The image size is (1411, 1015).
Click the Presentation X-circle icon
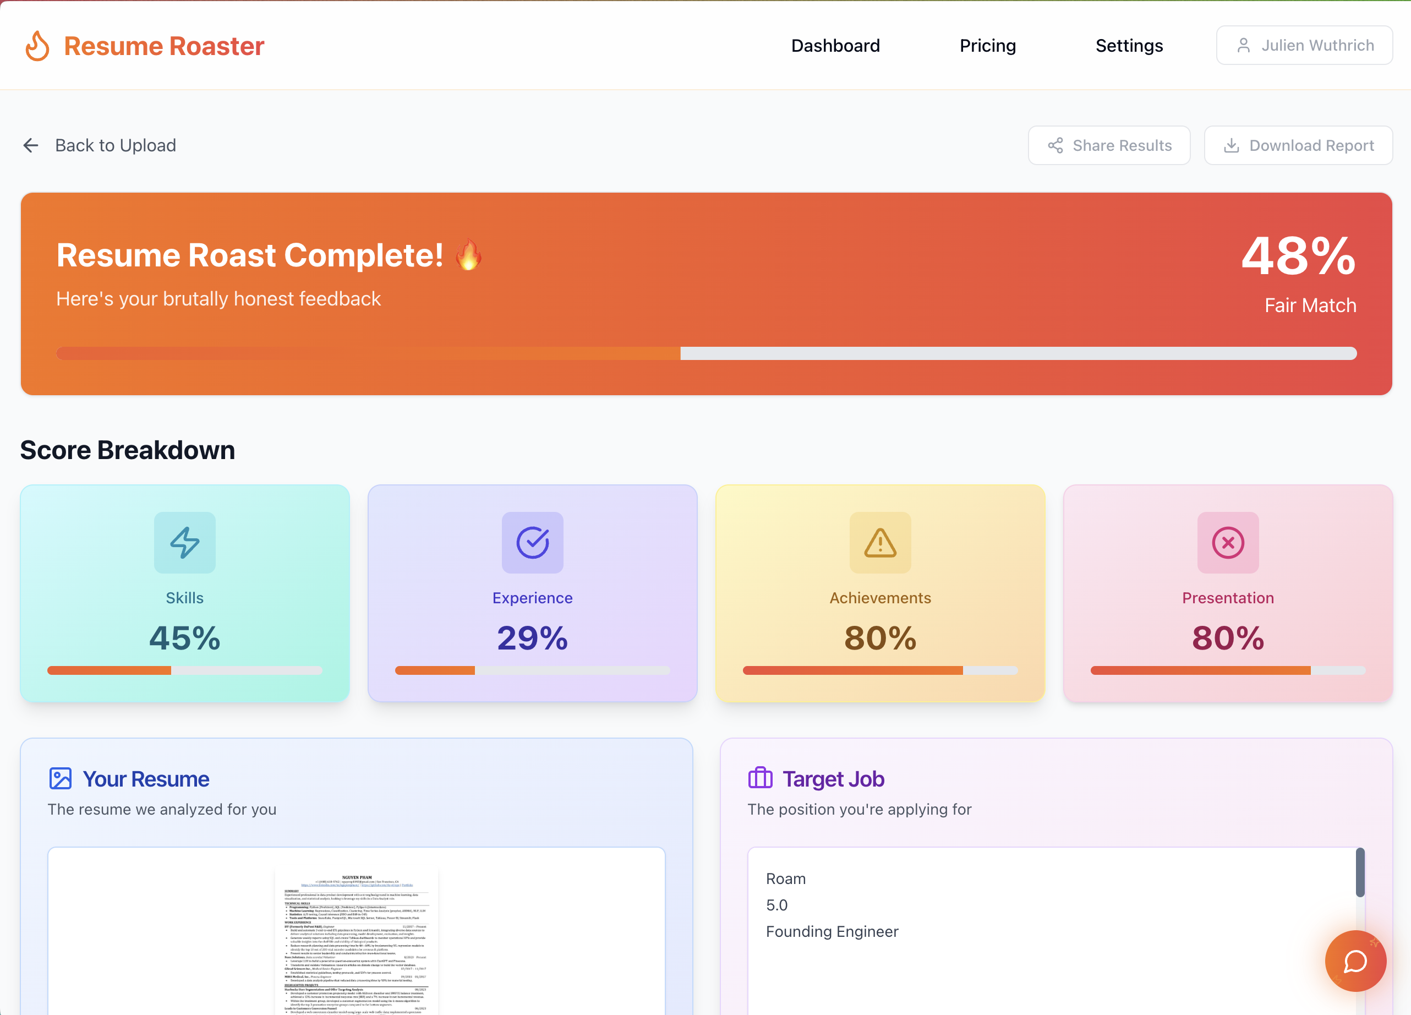point(1227,543)
